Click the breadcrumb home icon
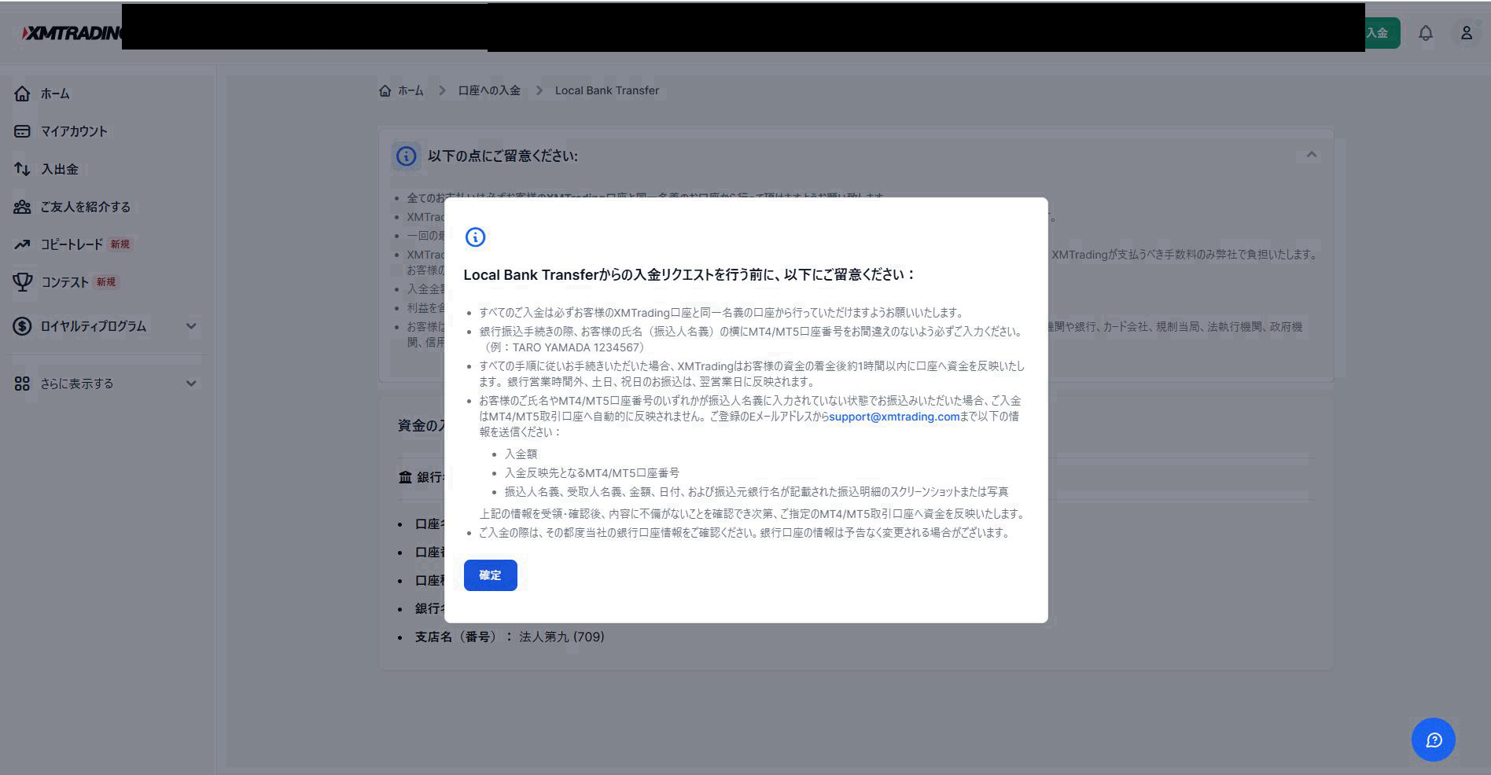1491x775 pixels. point(385,90)
